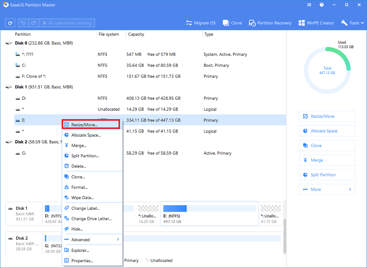The width and height of the screenshot is (367, 268).
Task: Select the F: Clone of *: partition row
Action: point(150,76)
